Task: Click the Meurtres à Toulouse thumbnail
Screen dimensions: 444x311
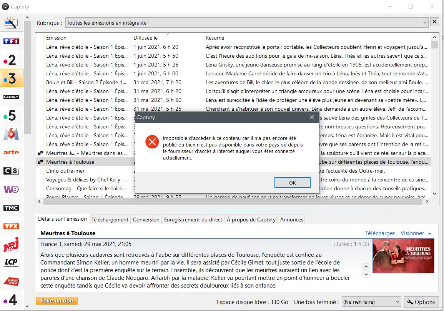Action: [x=403, y=256]
